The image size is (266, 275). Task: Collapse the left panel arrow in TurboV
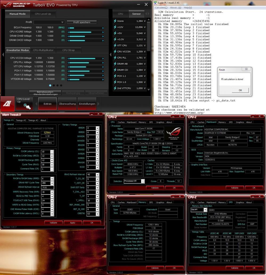[3, 55]
